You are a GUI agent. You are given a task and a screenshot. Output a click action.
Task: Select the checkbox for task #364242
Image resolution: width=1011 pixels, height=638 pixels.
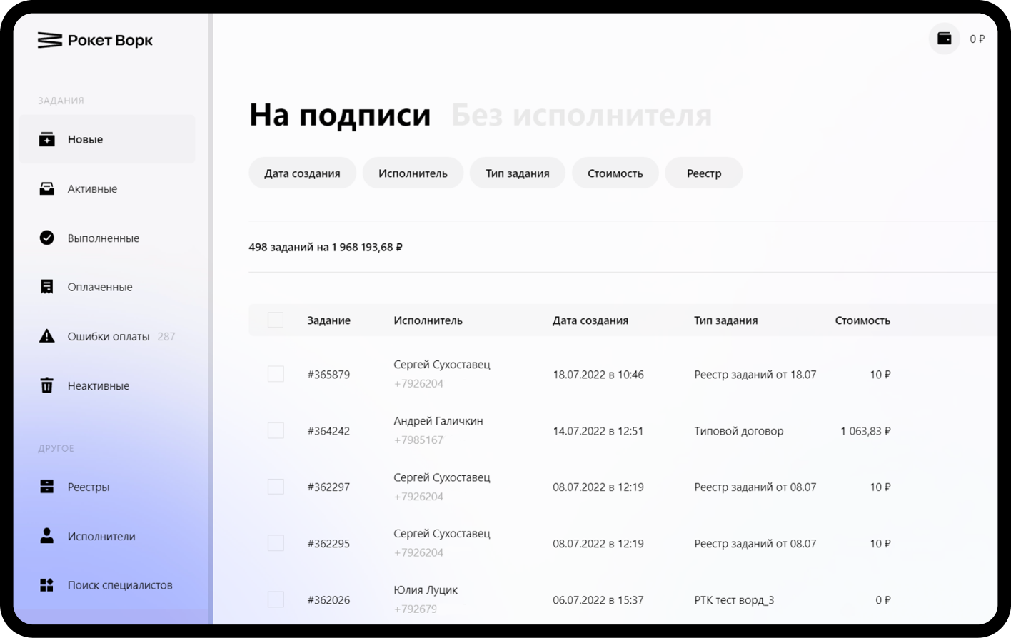[276, 430]
